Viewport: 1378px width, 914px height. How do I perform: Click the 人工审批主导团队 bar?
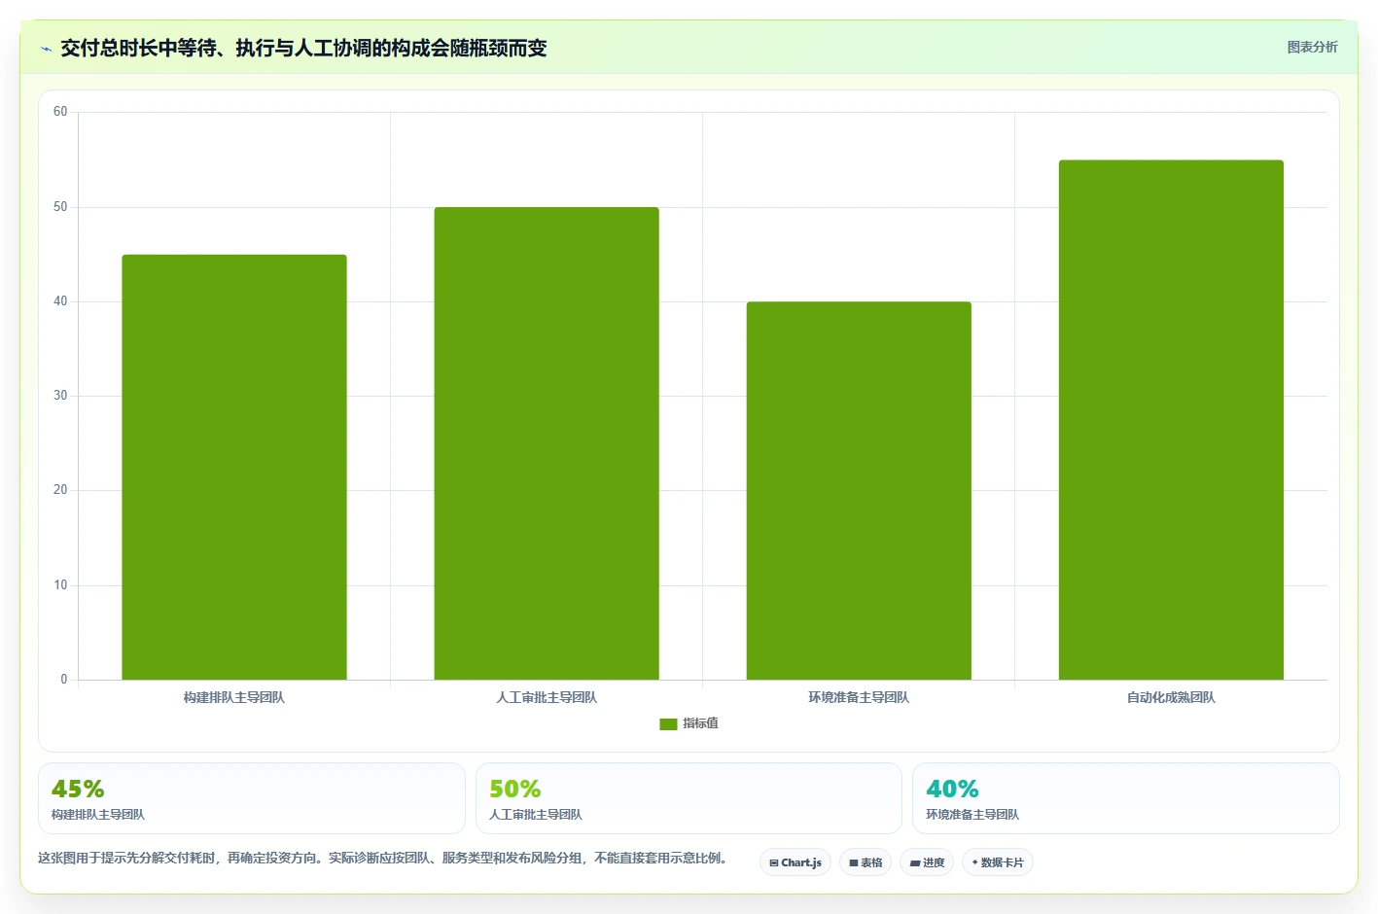pos(547,443)
